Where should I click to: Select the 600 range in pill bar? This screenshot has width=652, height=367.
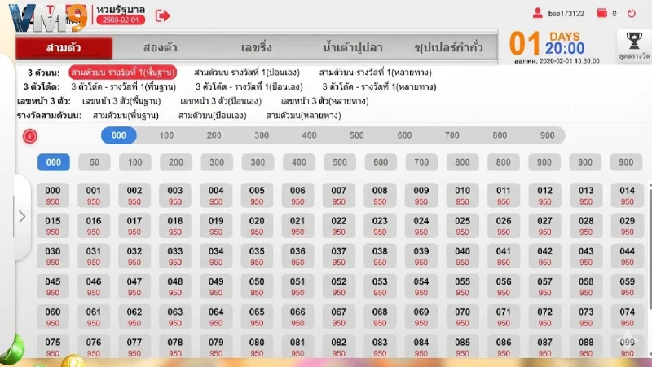(404, 135)
